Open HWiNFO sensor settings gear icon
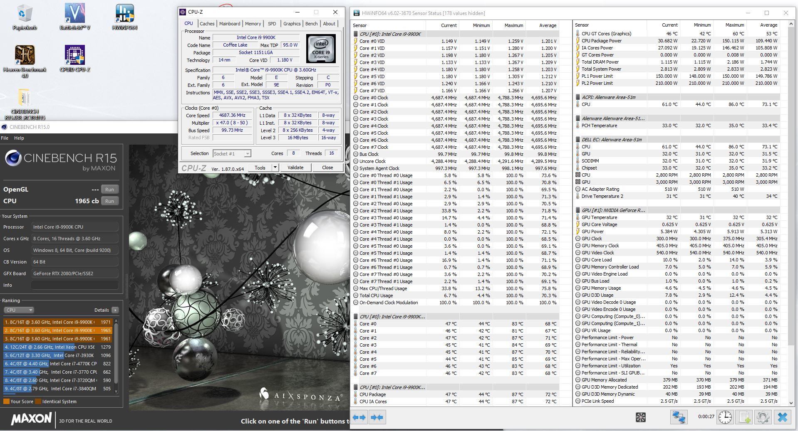 (763, 417)
